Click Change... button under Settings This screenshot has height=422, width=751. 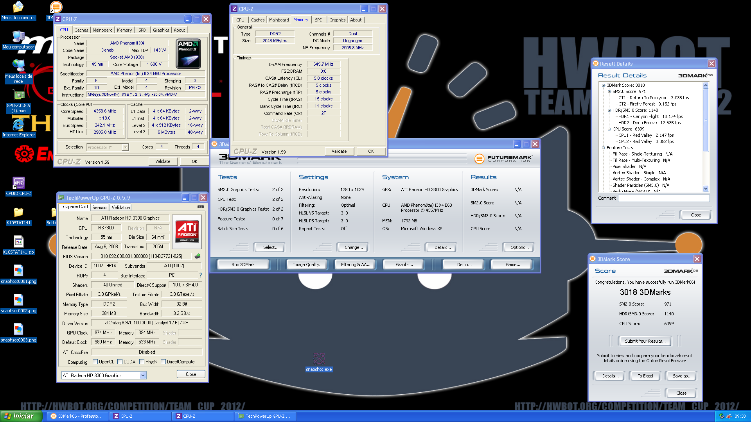[354, 247]
